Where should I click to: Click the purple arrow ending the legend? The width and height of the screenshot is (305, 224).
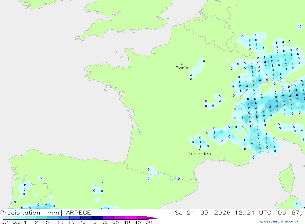point(153,218)
